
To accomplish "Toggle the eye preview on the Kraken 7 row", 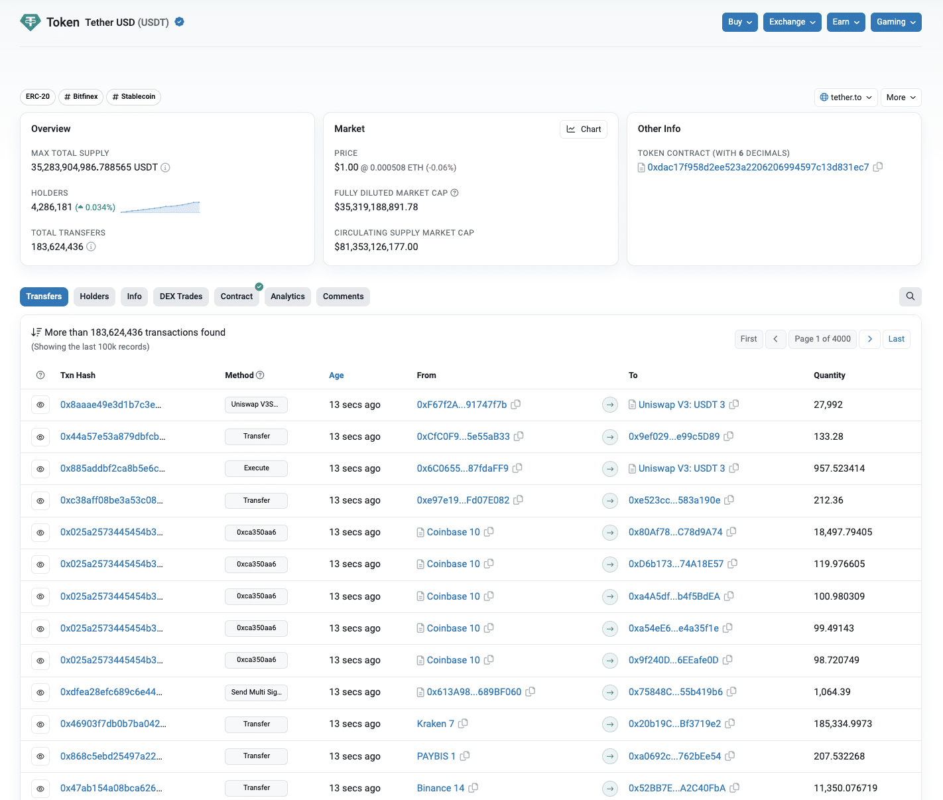I will (40, 724).
